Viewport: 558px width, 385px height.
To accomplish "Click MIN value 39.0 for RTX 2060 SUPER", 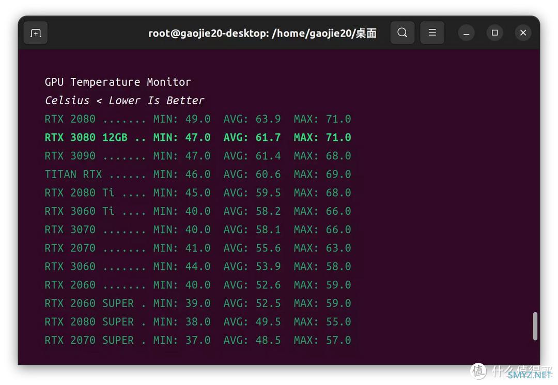I will [198, 303].
